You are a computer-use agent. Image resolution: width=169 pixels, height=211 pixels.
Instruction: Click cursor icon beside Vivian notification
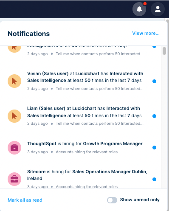[14, 81]
